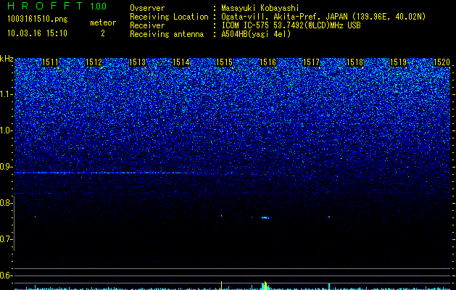Click the 1512 time marker
456x290 pixels.
94,62
